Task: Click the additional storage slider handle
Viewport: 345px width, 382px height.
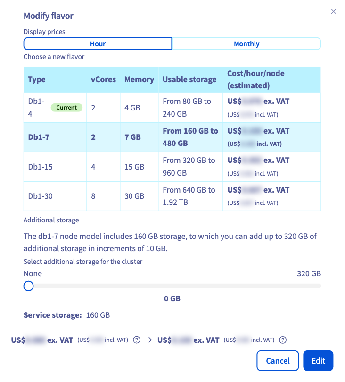Action: point(28,286)
